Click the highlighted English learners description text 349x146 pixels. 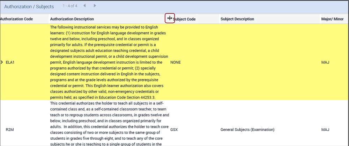coord(109,62)
